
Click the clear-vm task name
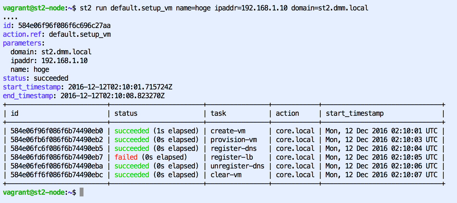pos(226,175)
